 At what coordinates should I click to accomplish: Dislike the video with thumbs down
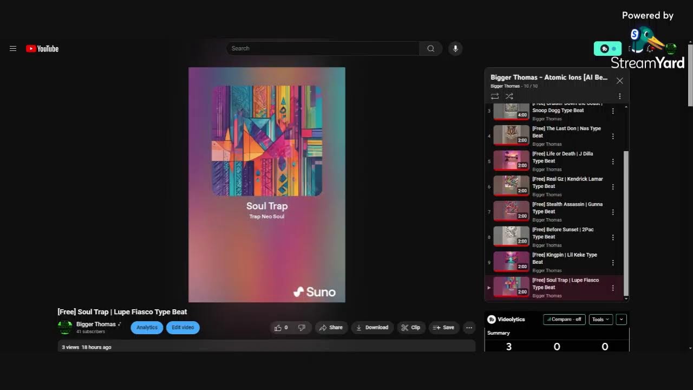pos(302,327)
